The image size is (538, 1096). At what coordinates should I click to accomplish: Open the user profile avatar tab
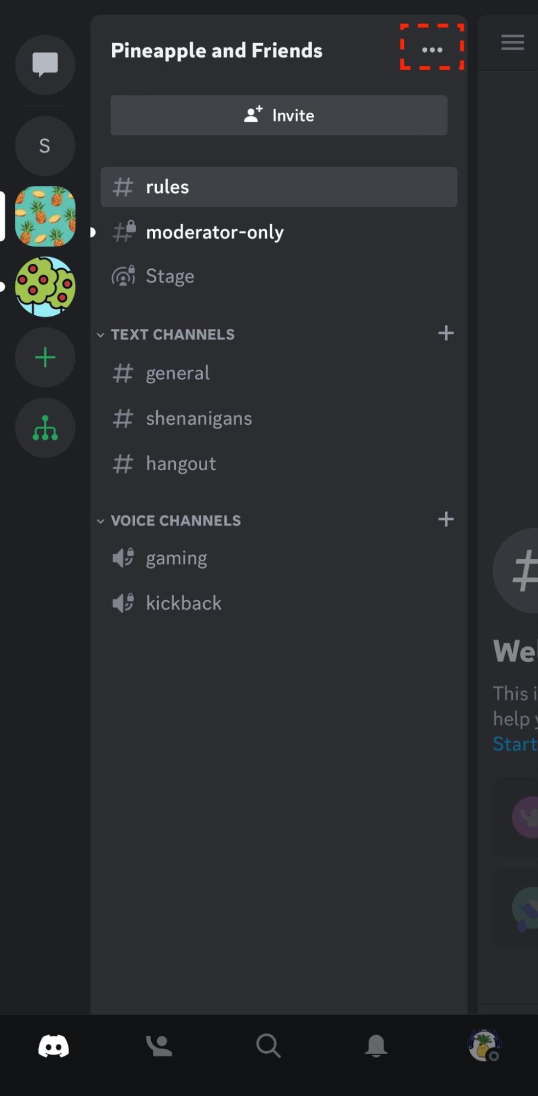coord(484,1045)
